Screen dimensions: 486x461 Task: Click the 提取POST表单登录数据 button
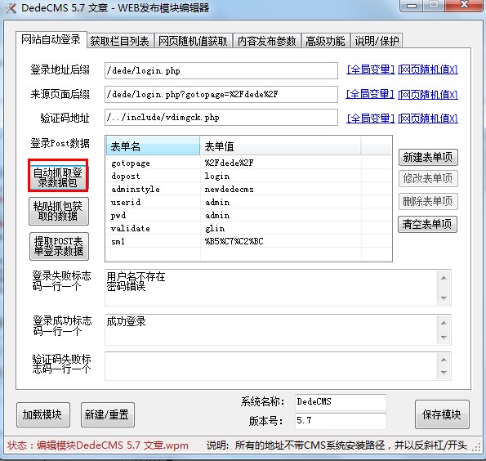59,246
